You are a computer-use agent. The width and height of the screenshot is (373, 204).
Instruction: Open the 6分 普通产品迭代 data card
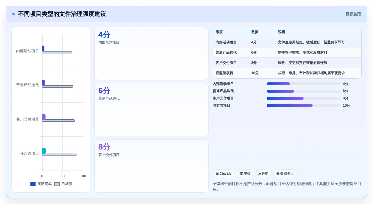(151, 110)
